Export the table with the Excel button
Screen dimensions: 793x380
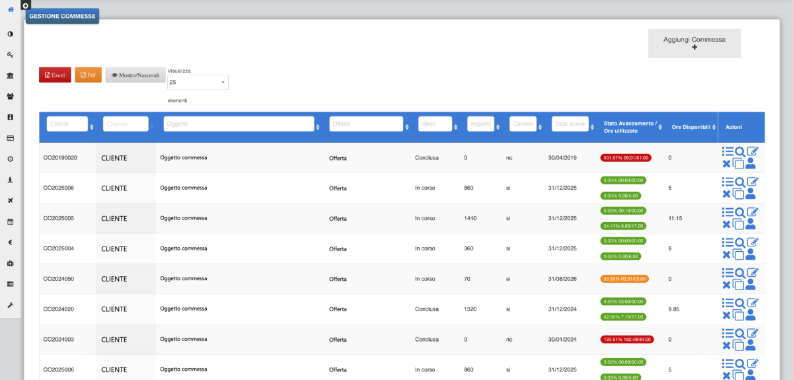pyautogui.click(x=55, y=75)
